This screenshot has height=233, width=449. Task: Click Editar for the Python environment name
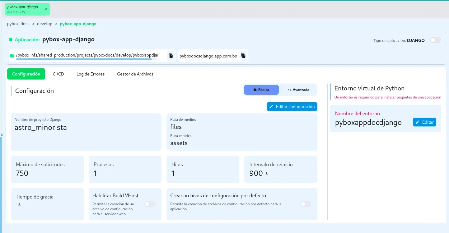click(x=424, y=122)
